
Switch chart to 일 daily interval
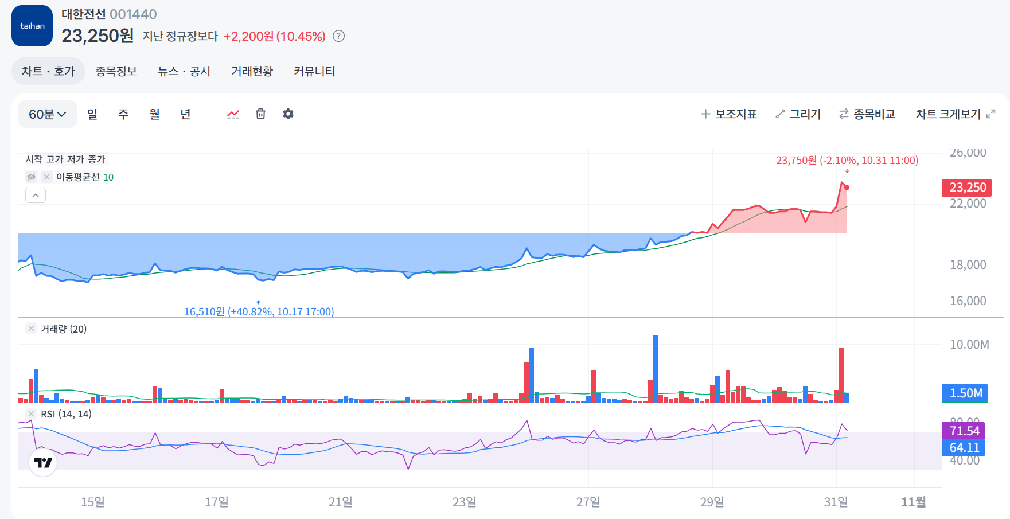point(92,114)
